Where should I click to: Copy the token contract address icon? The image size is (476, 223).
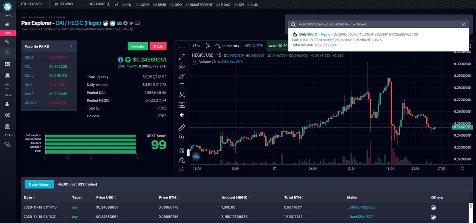coord(119,29)
